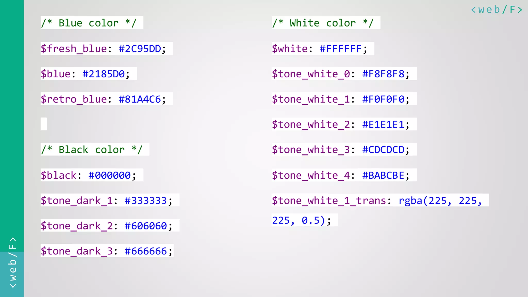Click the #CDCDCD hex value
Screen dimensions: 528x297
pos(384,150)
